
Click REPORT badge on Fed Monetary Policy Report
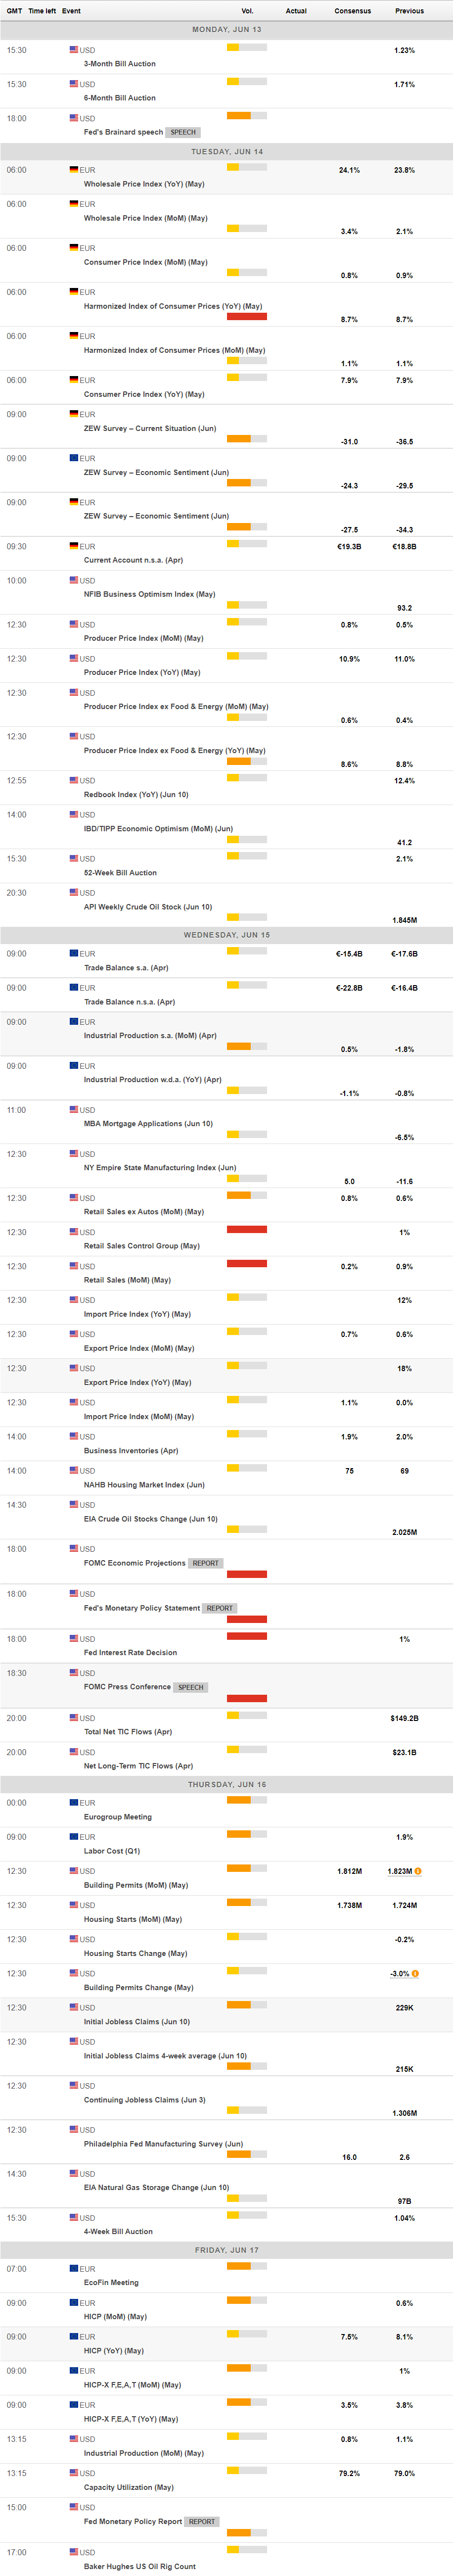tap(202, 2521)
